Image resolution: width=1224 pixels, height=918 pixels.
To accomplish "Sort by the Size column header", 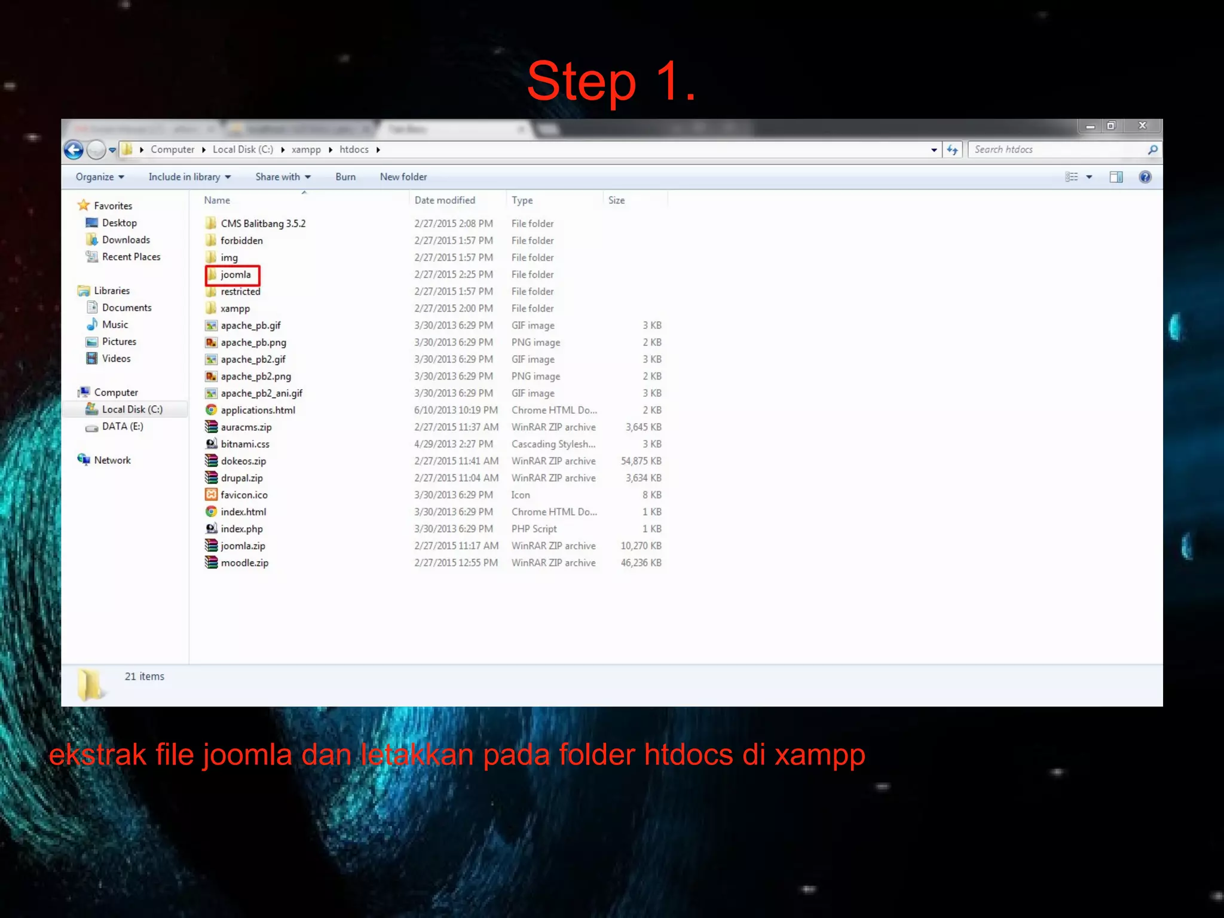I will click(x=616, y=200).
